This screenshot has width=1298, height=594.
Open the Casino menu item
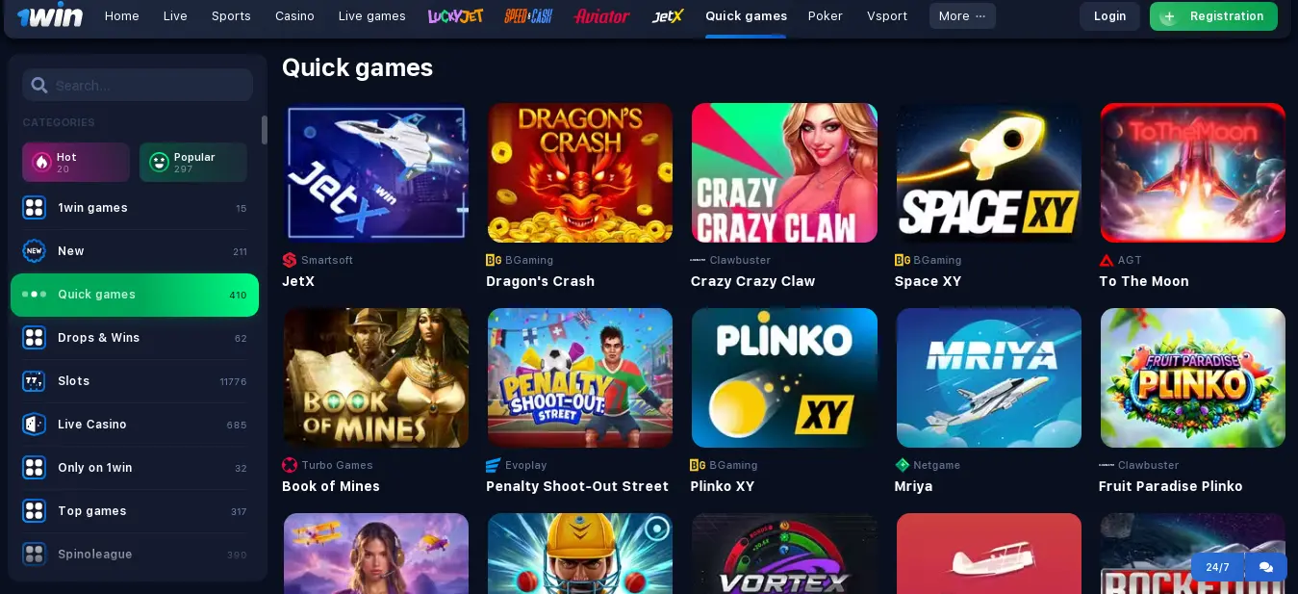294,16
